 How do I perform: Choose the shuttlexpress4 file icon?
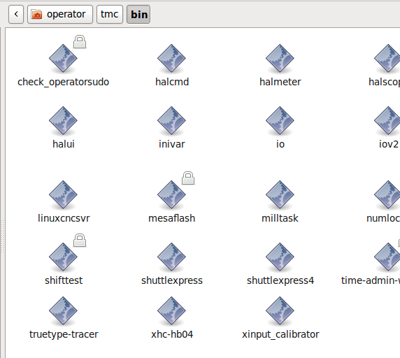280,257
